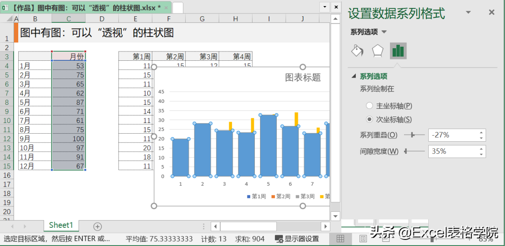
Task: Collapse the 系列选项 section triangle
Action: click(353, 76)
